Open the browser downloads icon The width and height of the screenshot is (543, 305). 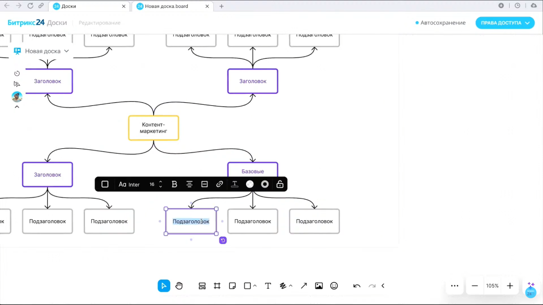501,5
